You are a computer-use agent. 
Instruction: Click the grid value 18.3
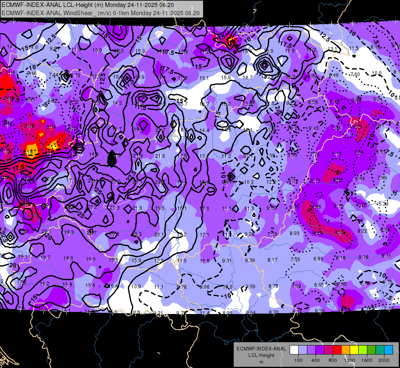pos(69,232)
